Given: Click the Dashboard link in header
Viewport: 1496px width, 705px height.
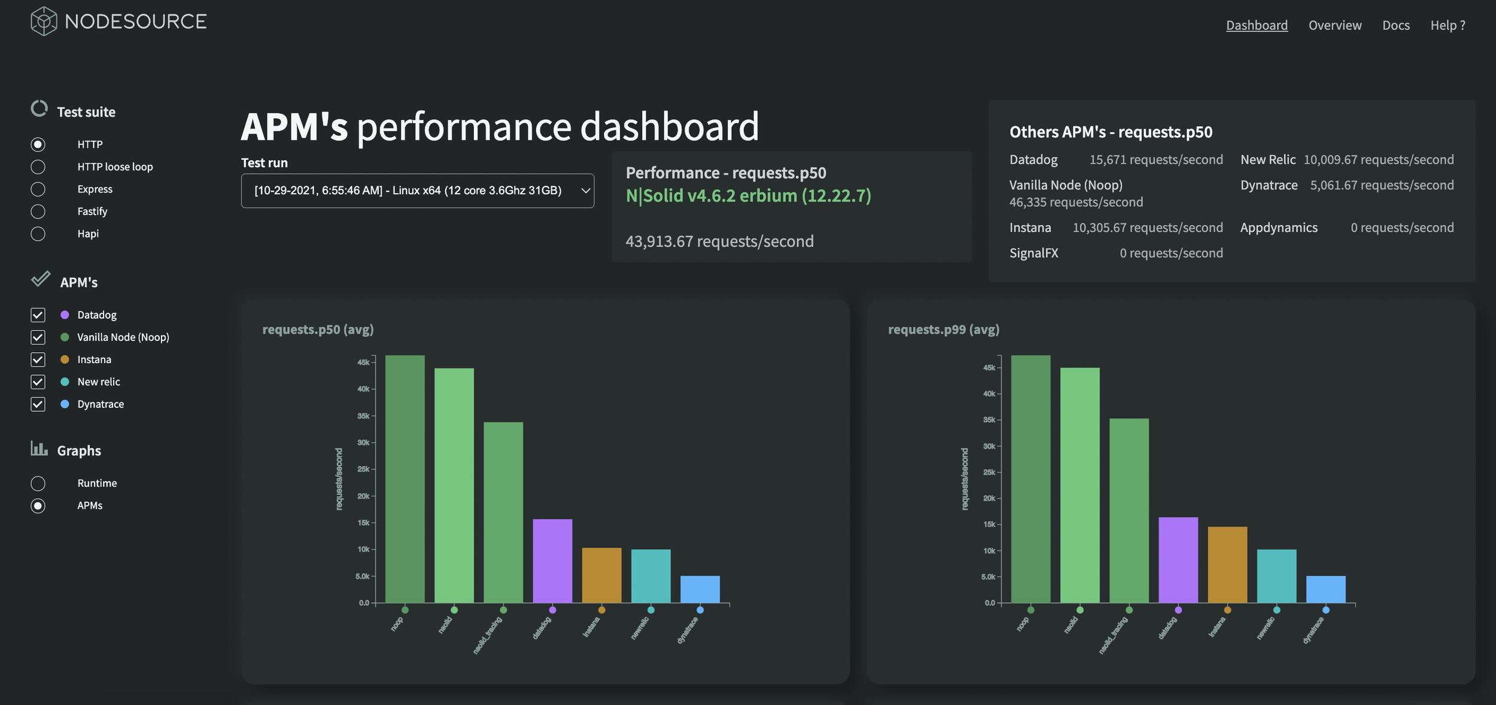Looking at the screenshot, I should [1257, 25].
